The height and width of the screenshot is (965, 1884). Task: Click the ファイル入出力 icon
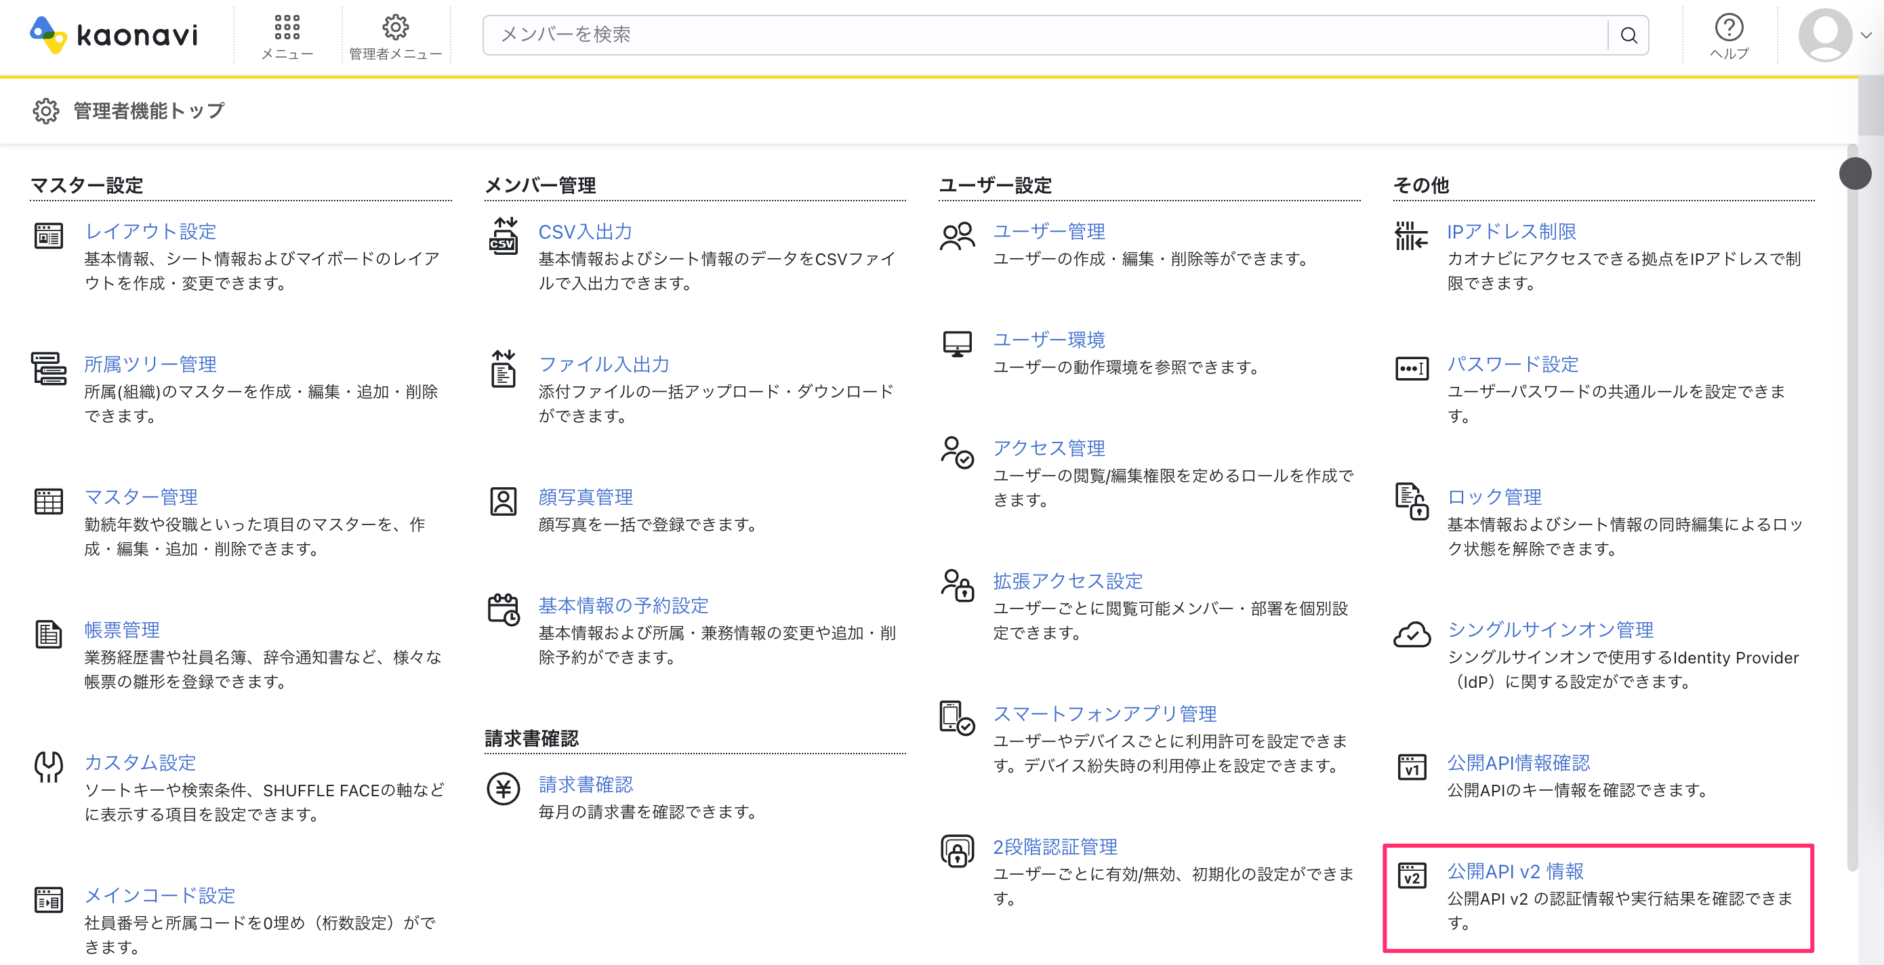coord(503,369)
